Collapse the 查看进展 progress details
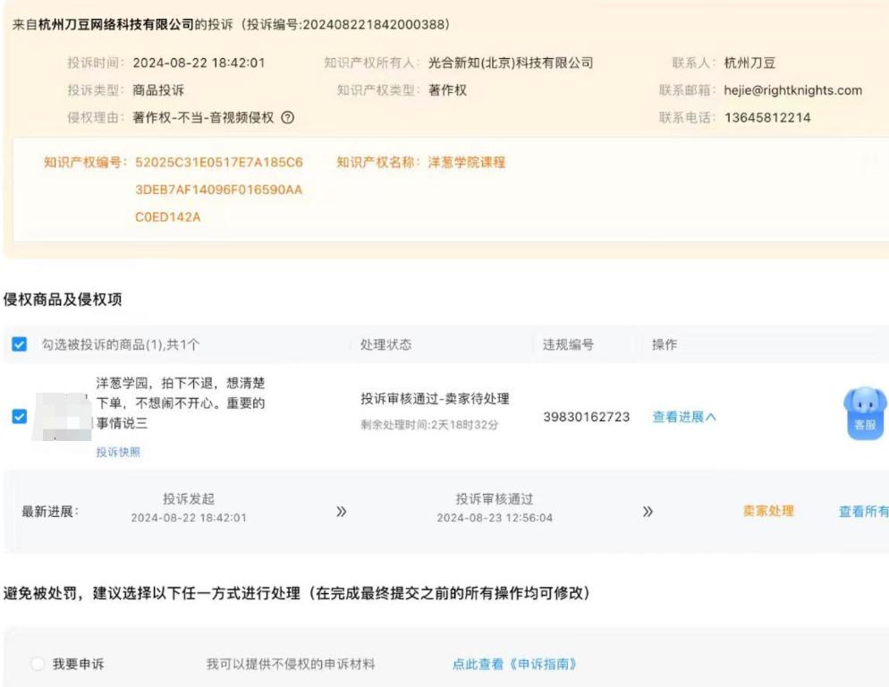889x687 pixels. tap(684, 417)
